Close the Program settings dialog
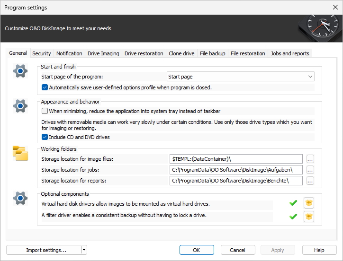343x261 pixels. [335, 7]
